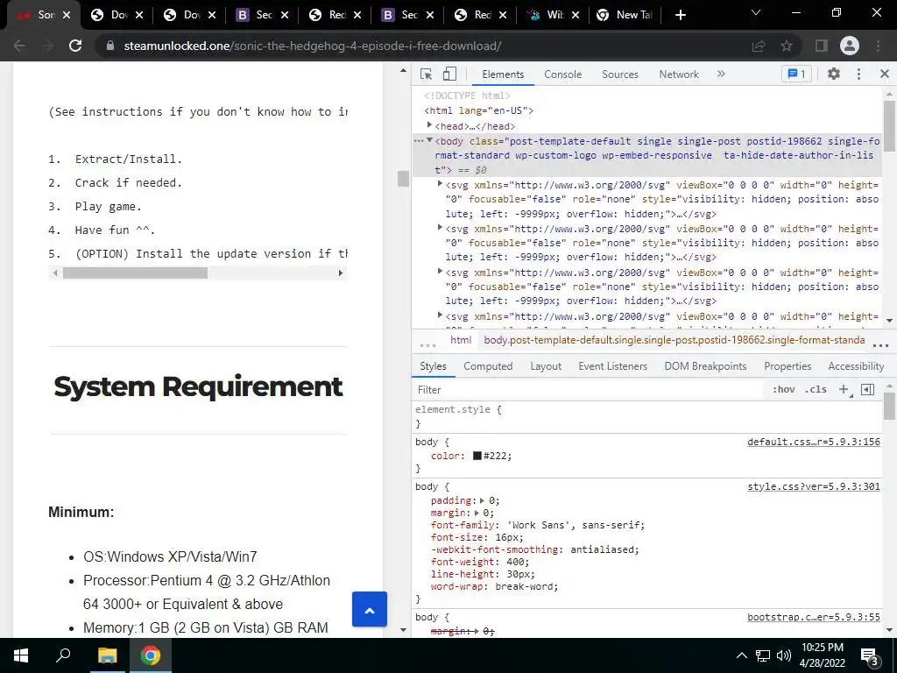
Task: Expand the padding shorthand property triangle
Action: point(483,500)
